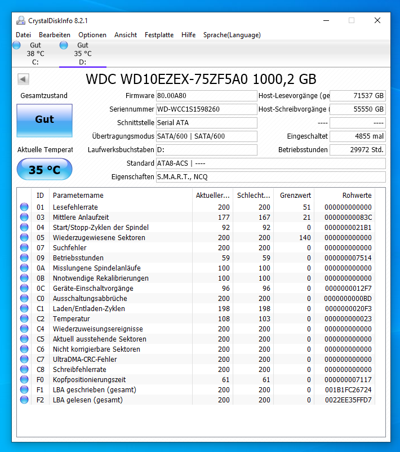Click the Eigenschaften field S.M.A.R.T., NCQ
The height and width of the screenshot is (452, 400).
click(x=271, y=177)
